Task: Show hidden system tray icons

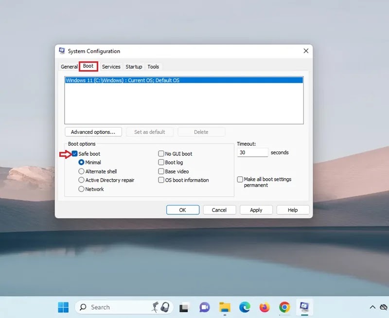Action: tap(372, 307)
